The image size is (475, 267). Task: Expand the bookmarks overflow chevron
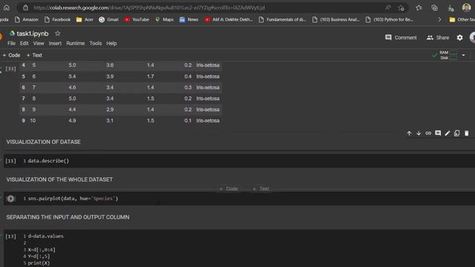[x=439, y=20]
